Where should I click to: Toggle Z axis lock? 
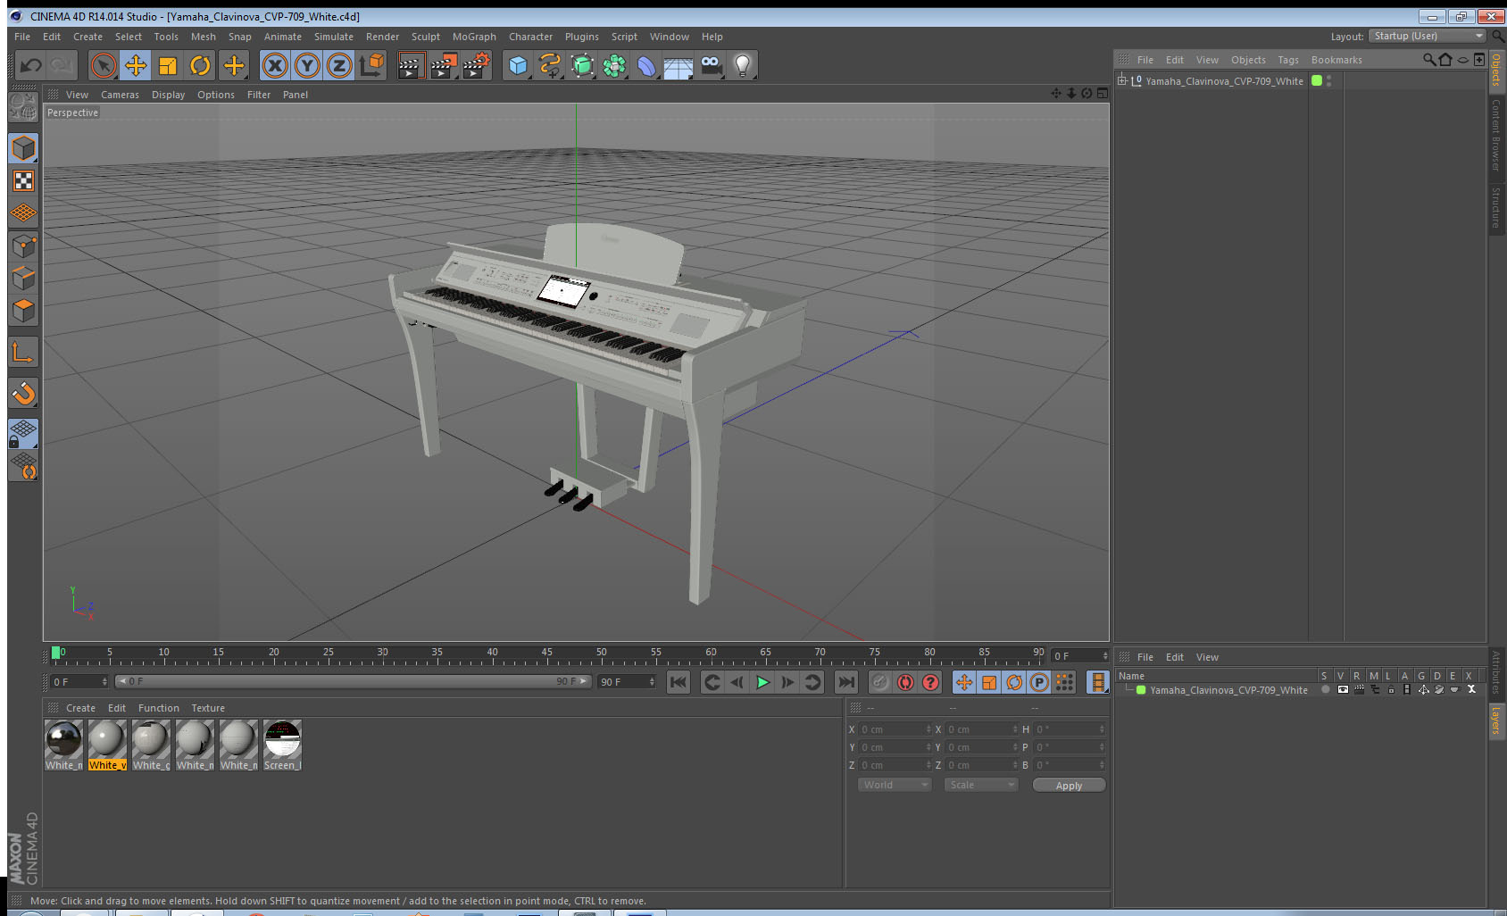point(339,65)
